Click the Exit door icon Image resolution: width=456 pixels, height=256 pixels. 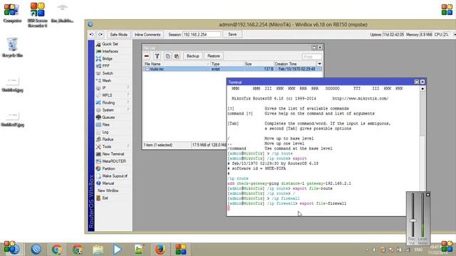click(98, 198)
